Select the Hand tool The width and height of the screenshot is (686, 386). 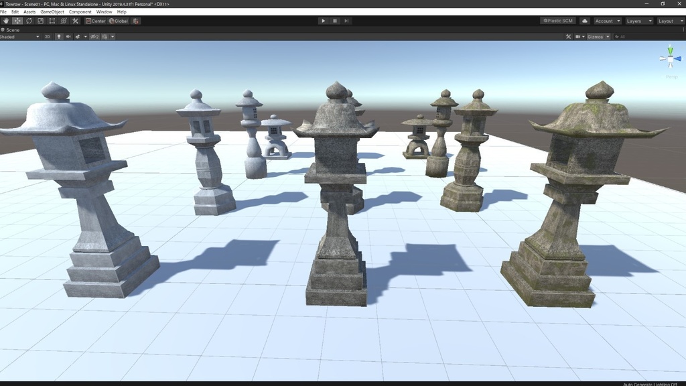pyautogui.click(x=5, y=21)
